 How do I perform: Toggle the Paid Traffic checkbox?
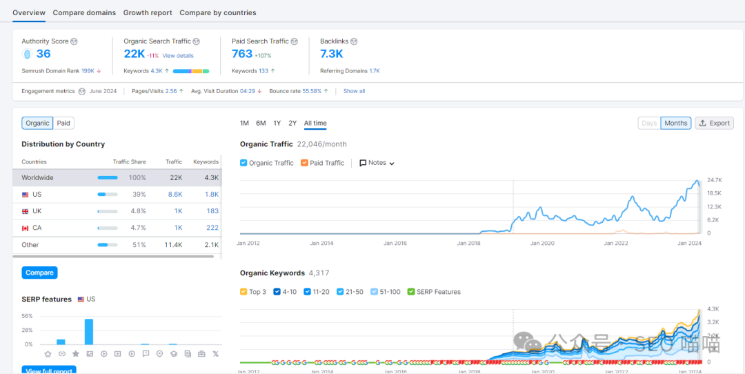click(x=305, y=163)
